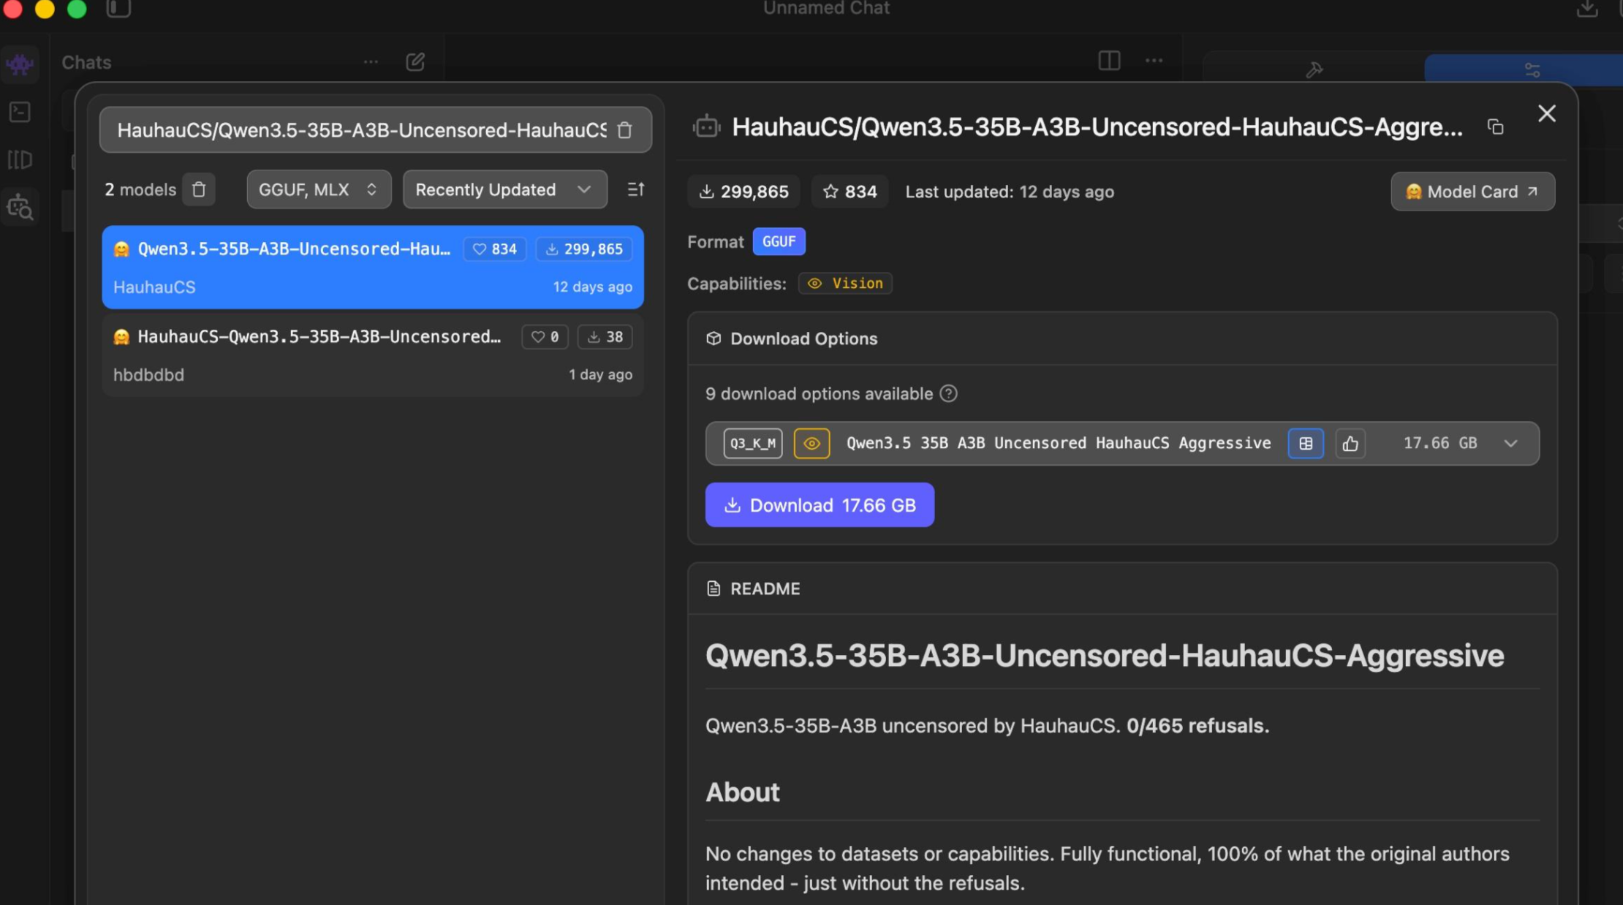This screenshot has height=905, width=1623.
Task: Click the HauhauCS author name in list
Action: coord(154,287)
